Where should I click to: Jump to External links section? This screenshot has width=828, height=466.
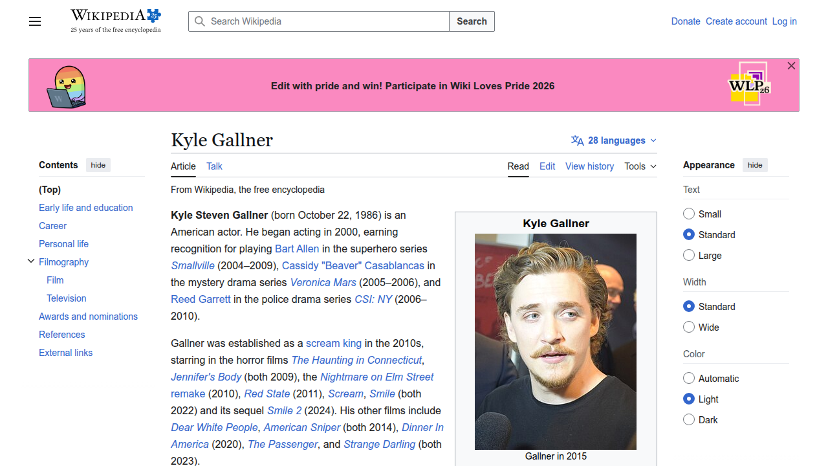pos(65,353)
